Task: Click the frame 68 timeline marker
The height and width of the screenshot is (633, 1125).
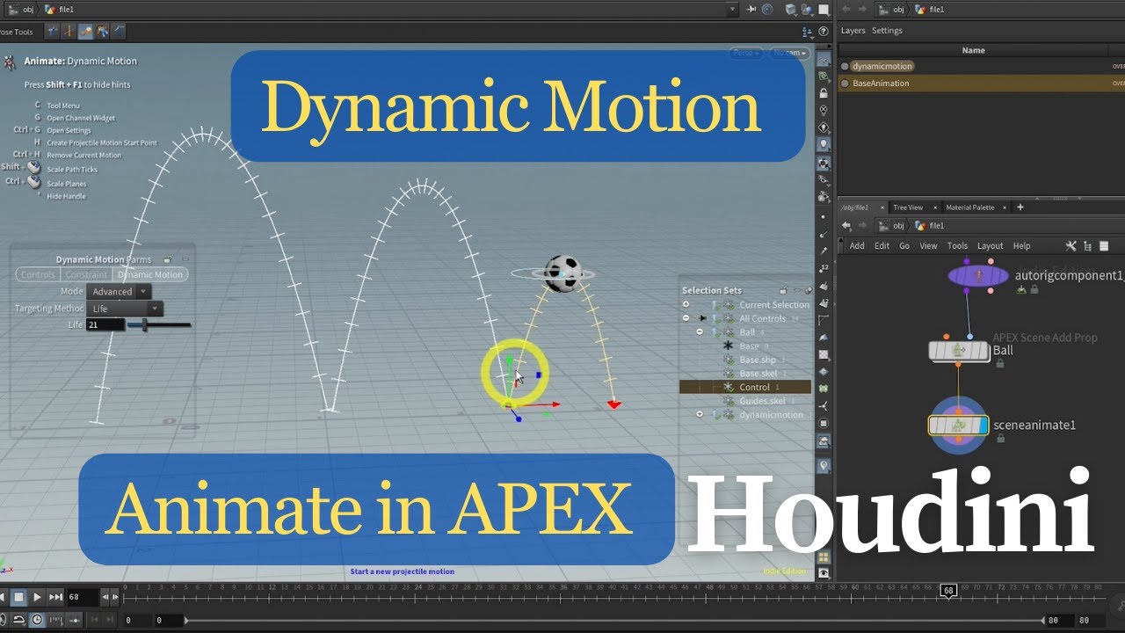Action: pyautogui.click(x=948, y=591)
